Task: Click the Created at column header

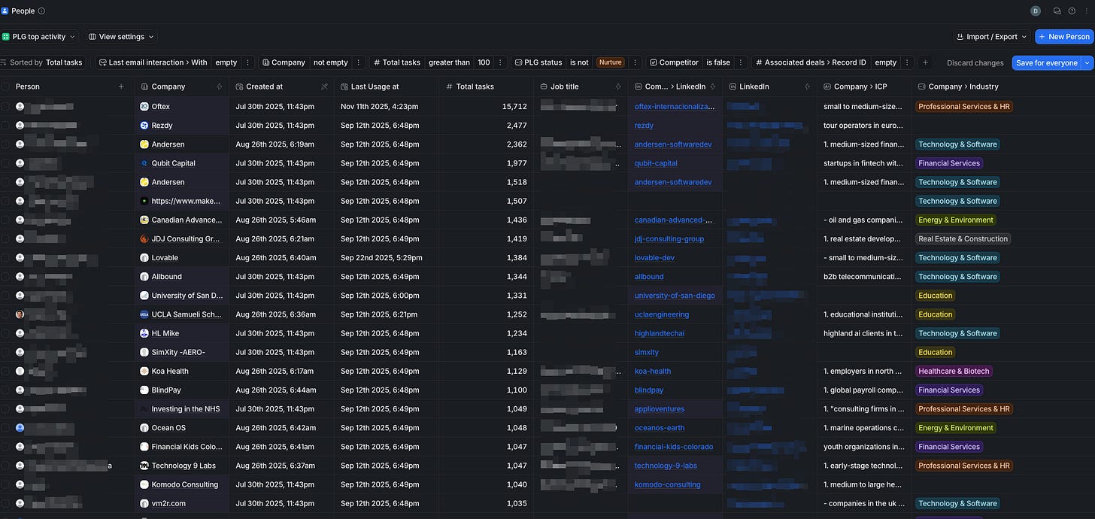Action: (281, 86)
